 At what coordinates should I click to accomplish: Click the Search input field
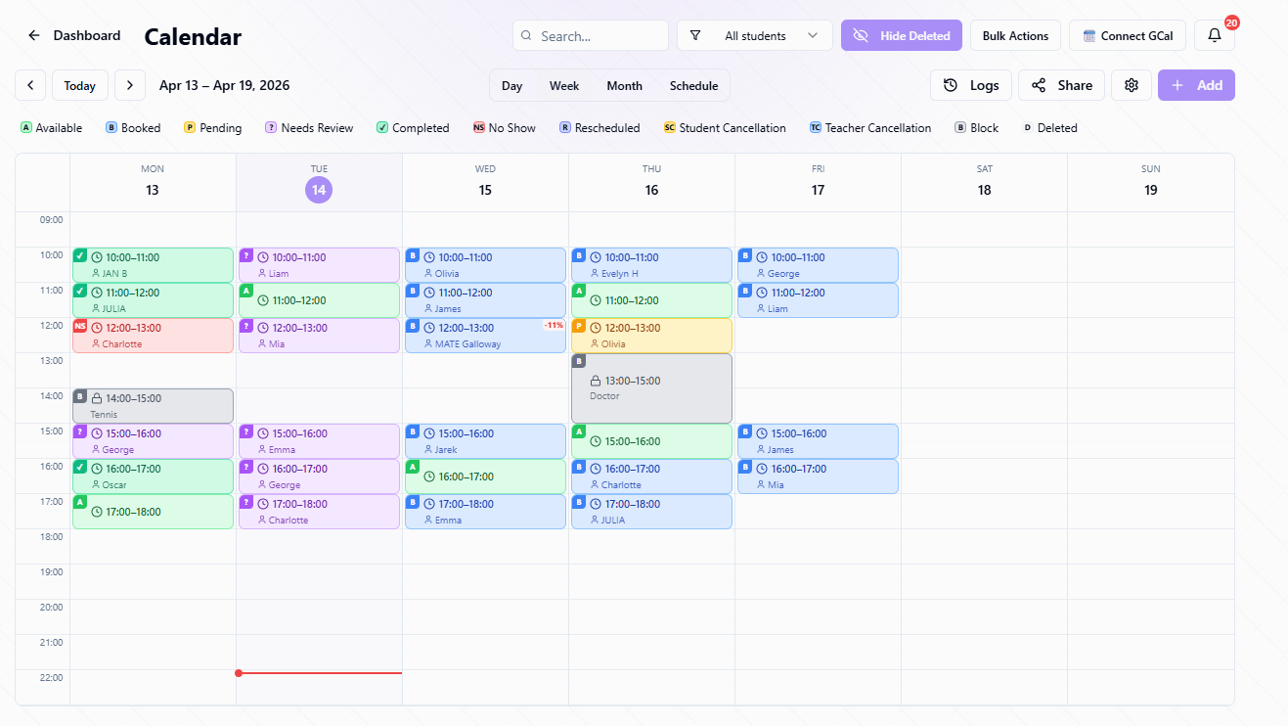[591, 35]
